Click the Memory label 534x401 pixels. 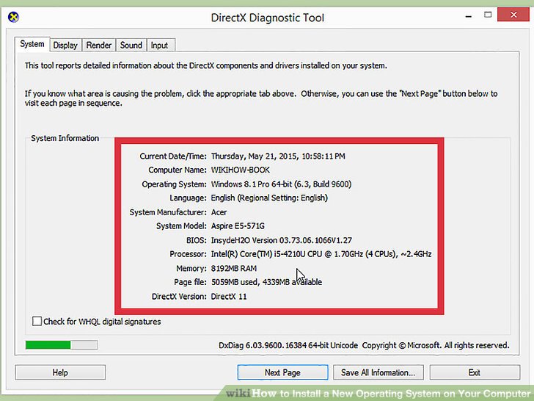pyautogui.click(x=191, y=268)
